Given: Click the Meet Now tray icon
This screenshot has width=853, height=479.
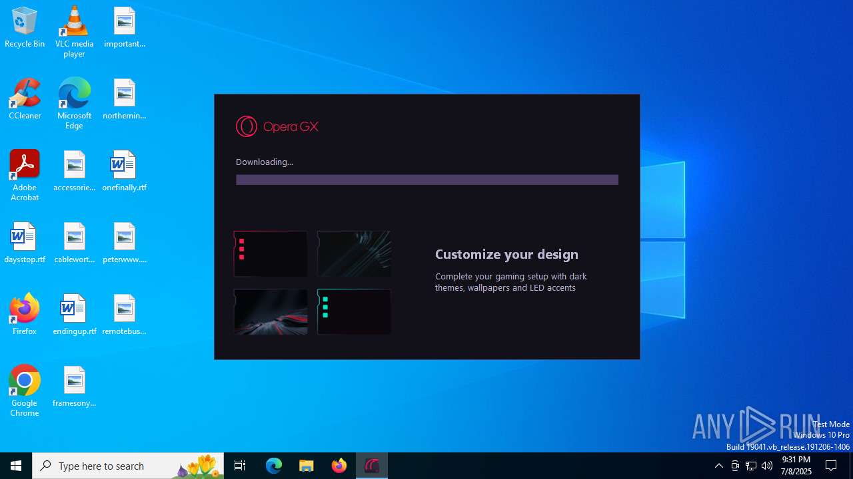Looking at the screenshot, I should pos(735,466).
